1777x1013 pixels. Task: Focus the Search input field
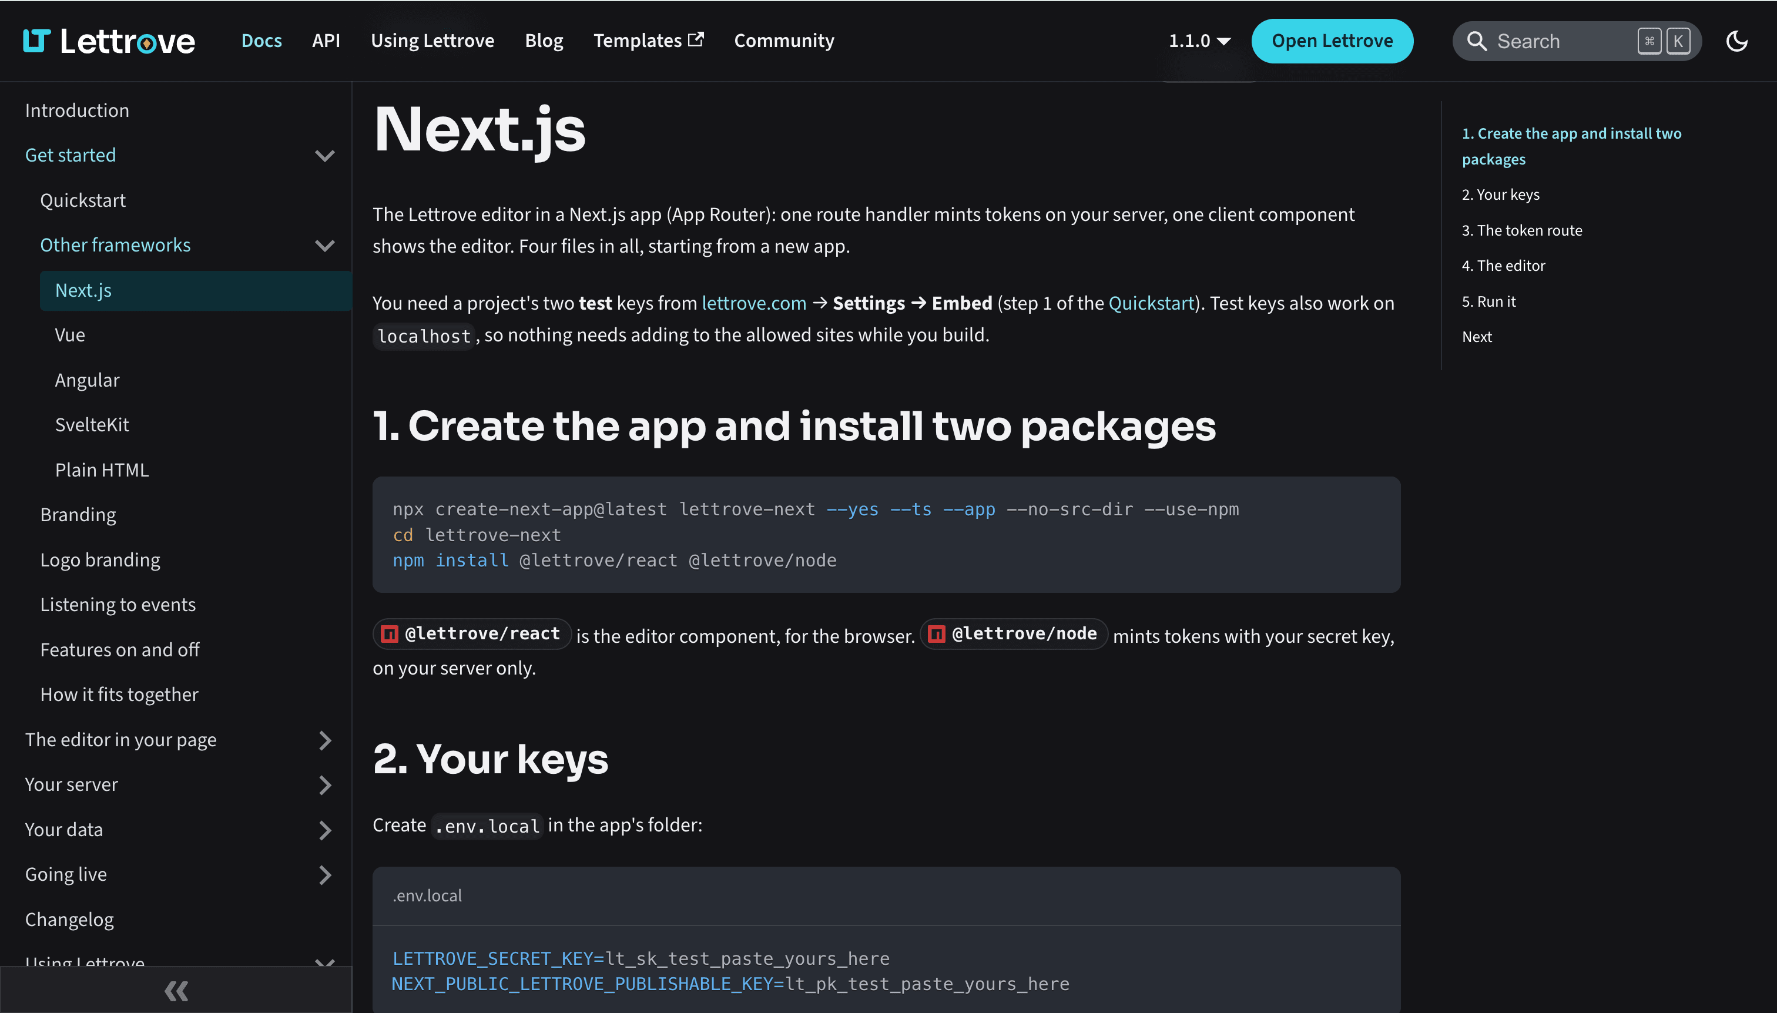coord(1577,41)
